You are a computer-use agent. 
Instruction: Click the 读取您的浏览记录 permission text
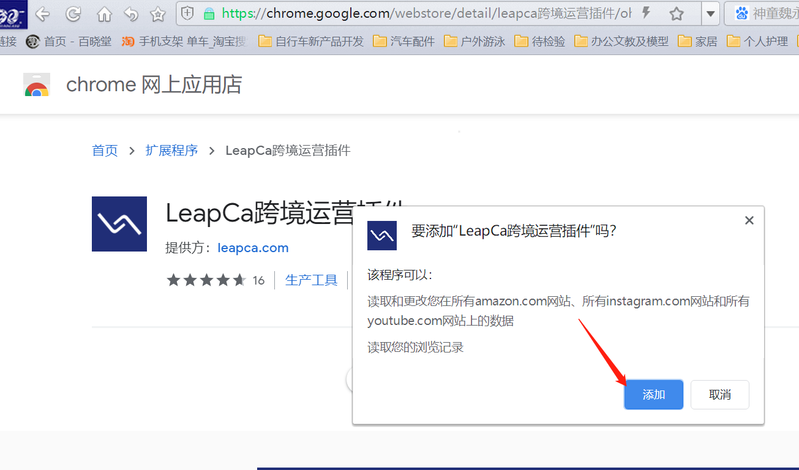coord(416,348)
